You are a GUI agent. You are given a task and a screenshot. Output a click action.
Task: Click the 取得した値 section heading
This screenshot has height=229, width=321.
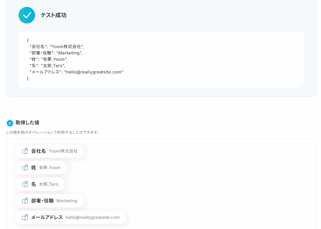pos(27,123)
